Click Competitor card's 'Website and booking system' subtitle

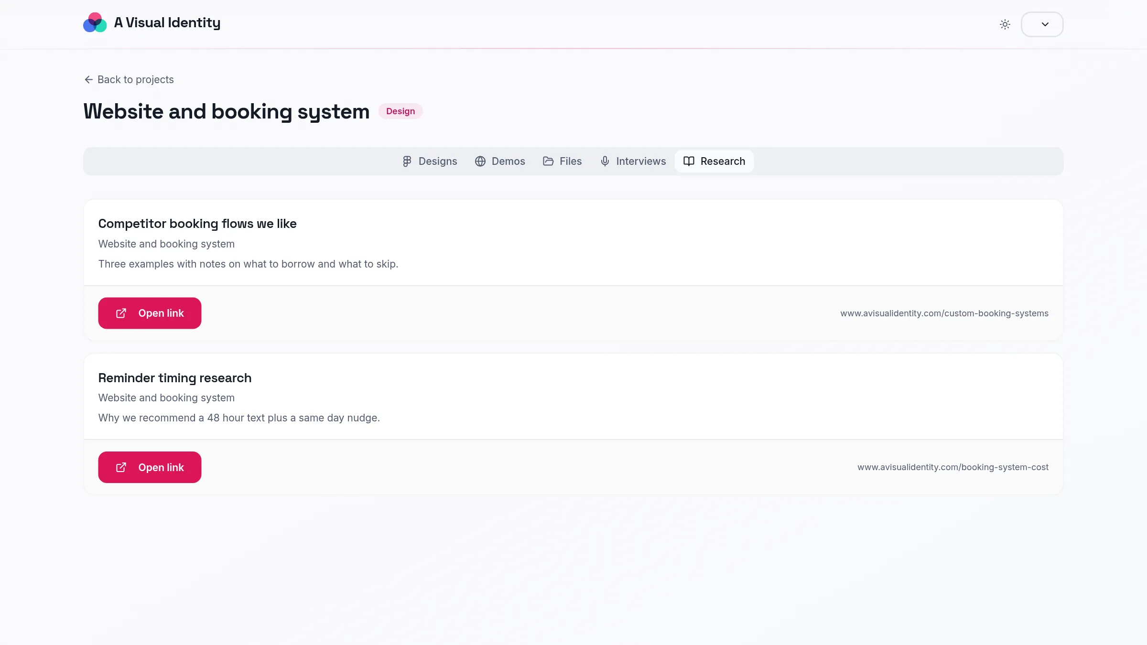(166, 244)
